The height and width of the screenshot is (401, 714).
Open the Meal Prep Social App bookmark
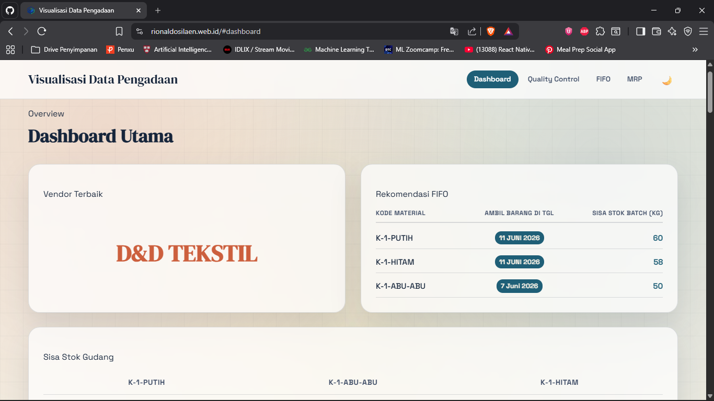point(581,50)
